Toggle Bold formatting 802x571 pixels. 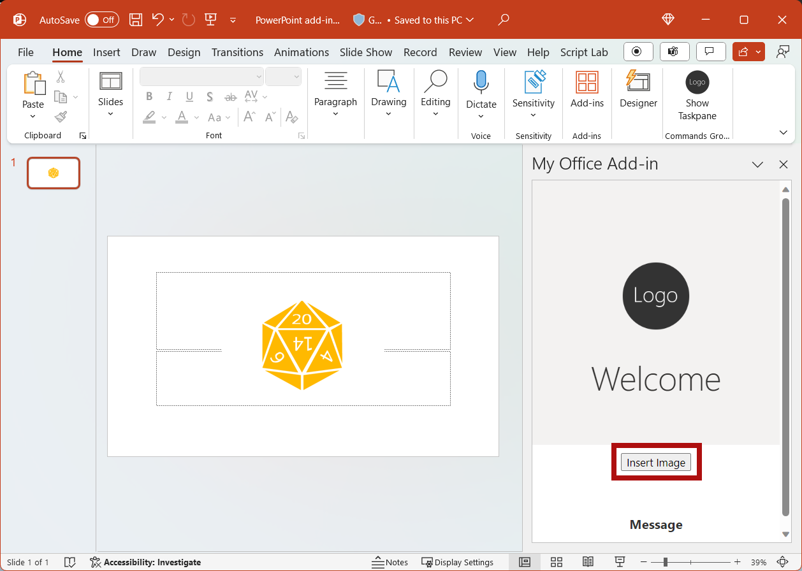(149, 97)
